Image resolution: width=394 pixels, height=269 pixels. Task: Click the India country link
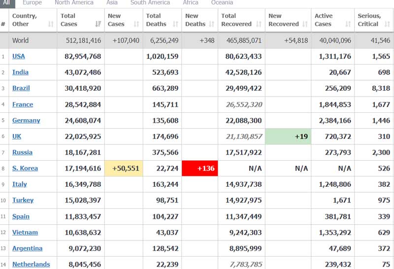point(20,72)
